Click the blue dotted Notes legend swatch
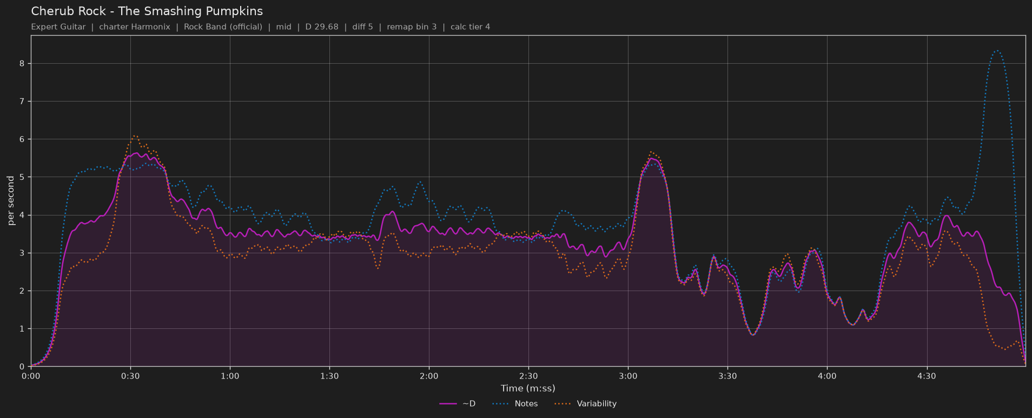Viewport: 1032px width, 418px height. 501,403
